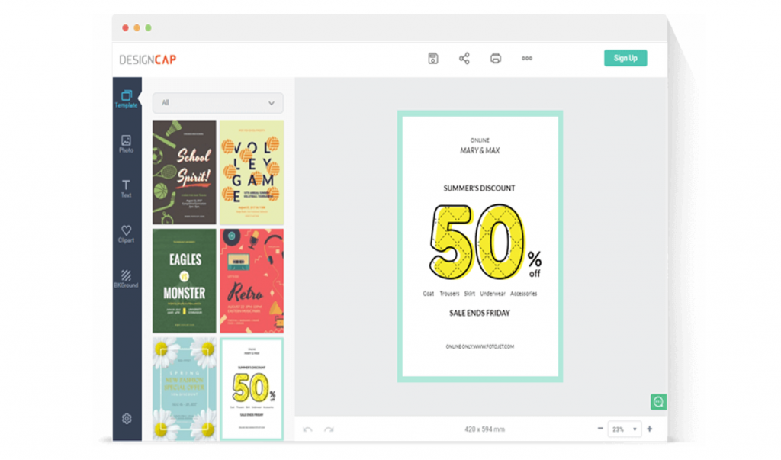Open the Template panel in sidebar
Viewport: 781px width, 460px height.
tap(127, 99)
